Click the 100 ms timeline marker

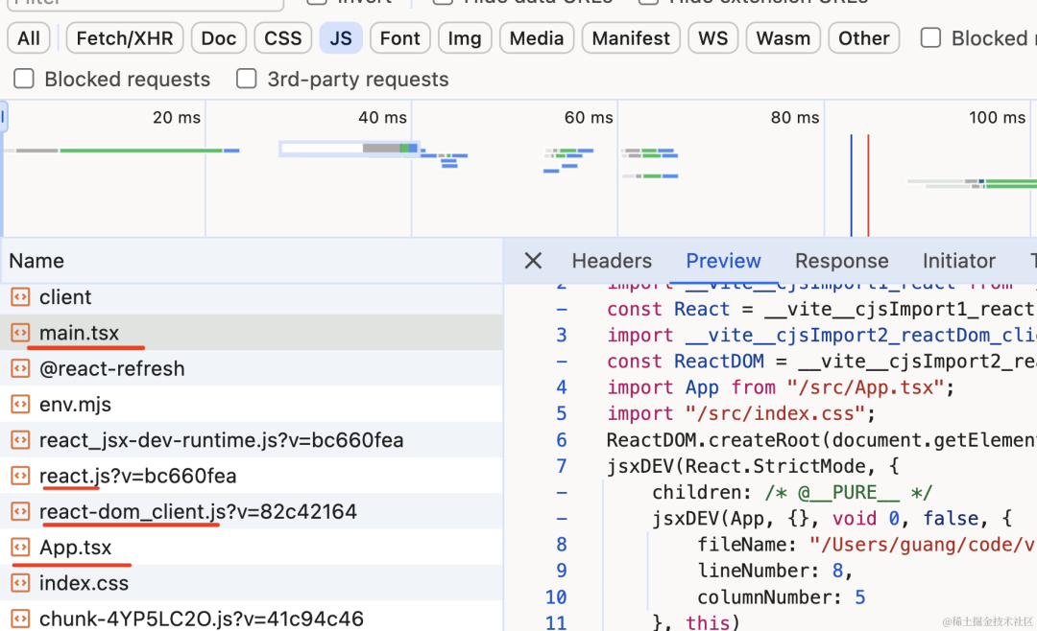(997, 117)
